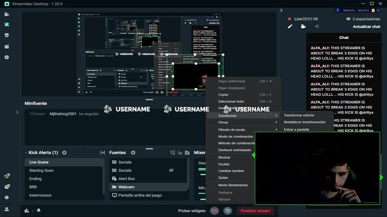Click Finalizar stream button

tap(255, 211)
